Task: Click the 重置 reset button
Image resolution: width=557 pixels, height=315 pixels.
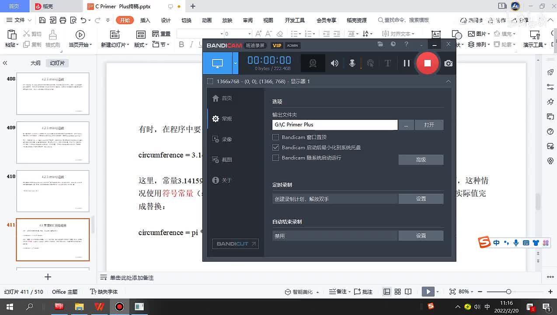Action: (x=161, y=34)
